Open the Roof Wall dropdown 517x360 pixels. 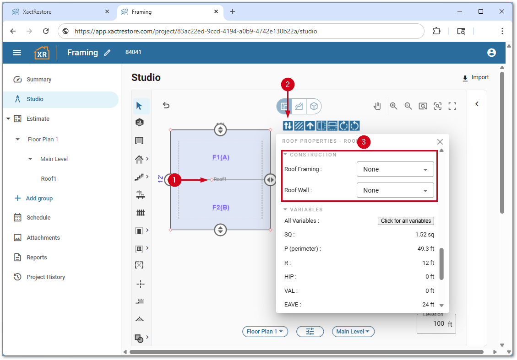(395, 190)
